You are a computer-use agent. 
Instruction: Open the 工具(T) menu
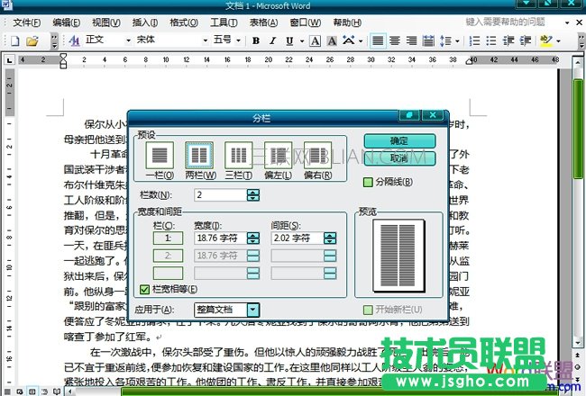224,22
